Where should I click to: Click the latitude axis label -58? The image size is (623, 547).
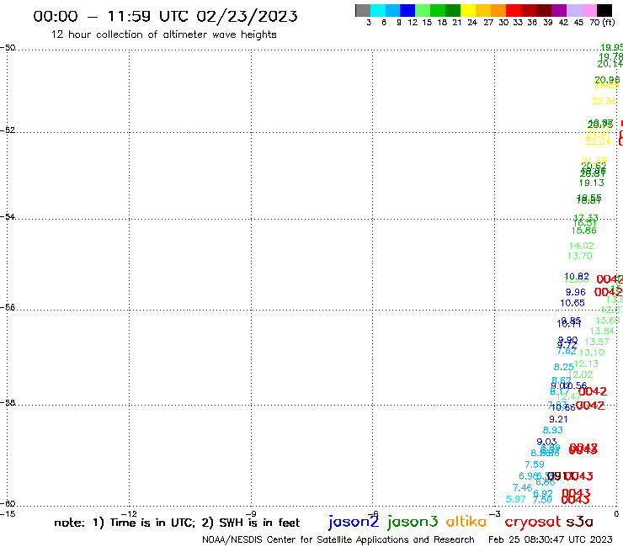[x=8, y=403]
